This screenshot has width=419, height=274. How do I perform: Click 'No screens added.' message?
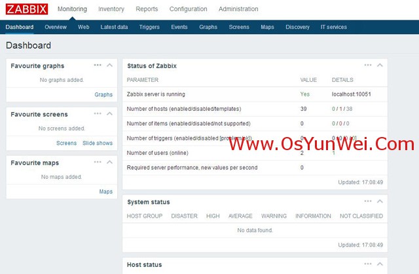pyautogui.click(x=62, y=128)
